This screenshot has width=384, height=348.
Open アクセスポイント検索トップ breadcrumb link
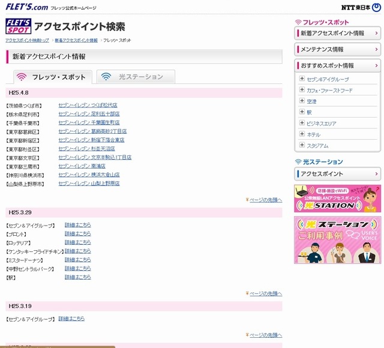pos(27,40)
